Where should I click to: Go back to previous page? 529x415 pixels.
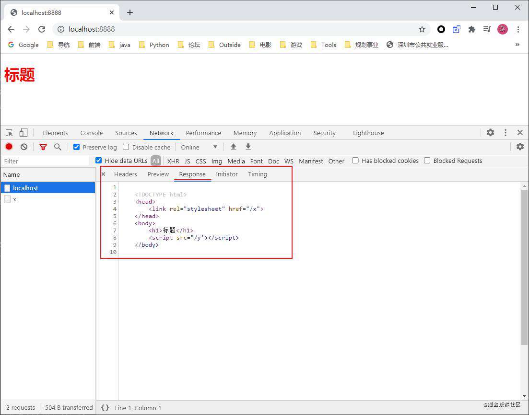(11, 29)
